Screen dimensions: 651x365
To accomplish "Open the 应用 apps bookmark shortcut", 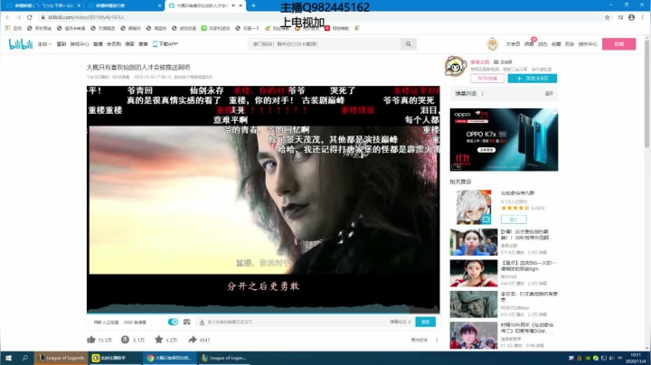I will pyautogui.click(x=14, y=28).
